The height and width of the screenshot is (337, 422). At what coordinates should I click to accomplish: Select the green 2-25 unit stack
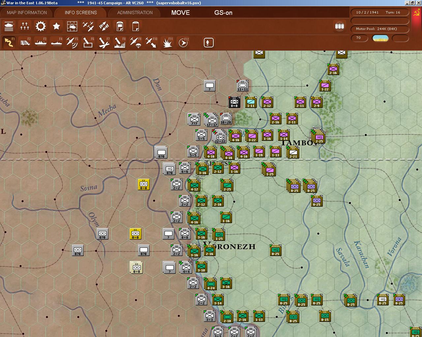pos(227,185)
